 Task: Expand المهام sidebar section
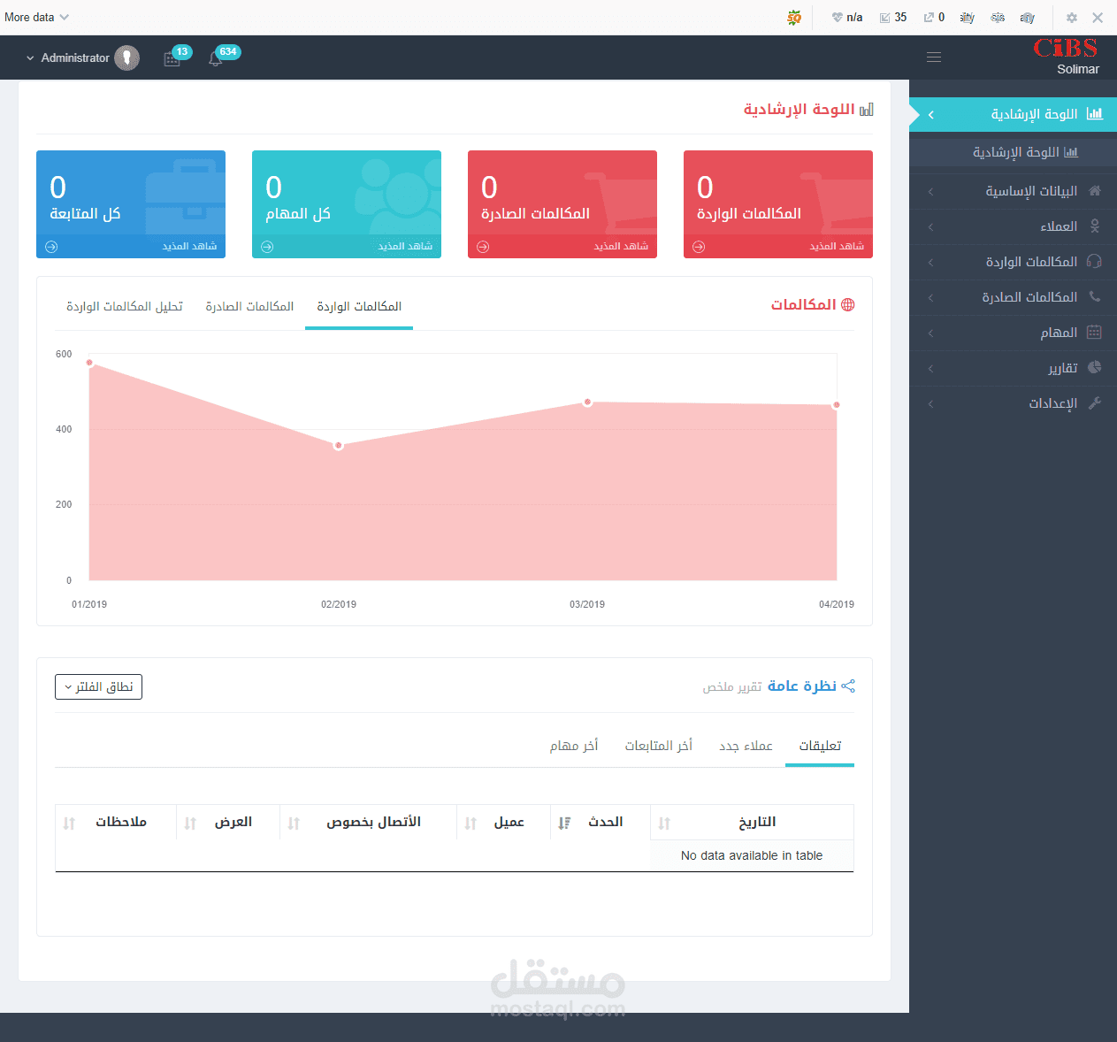[930, 333]
